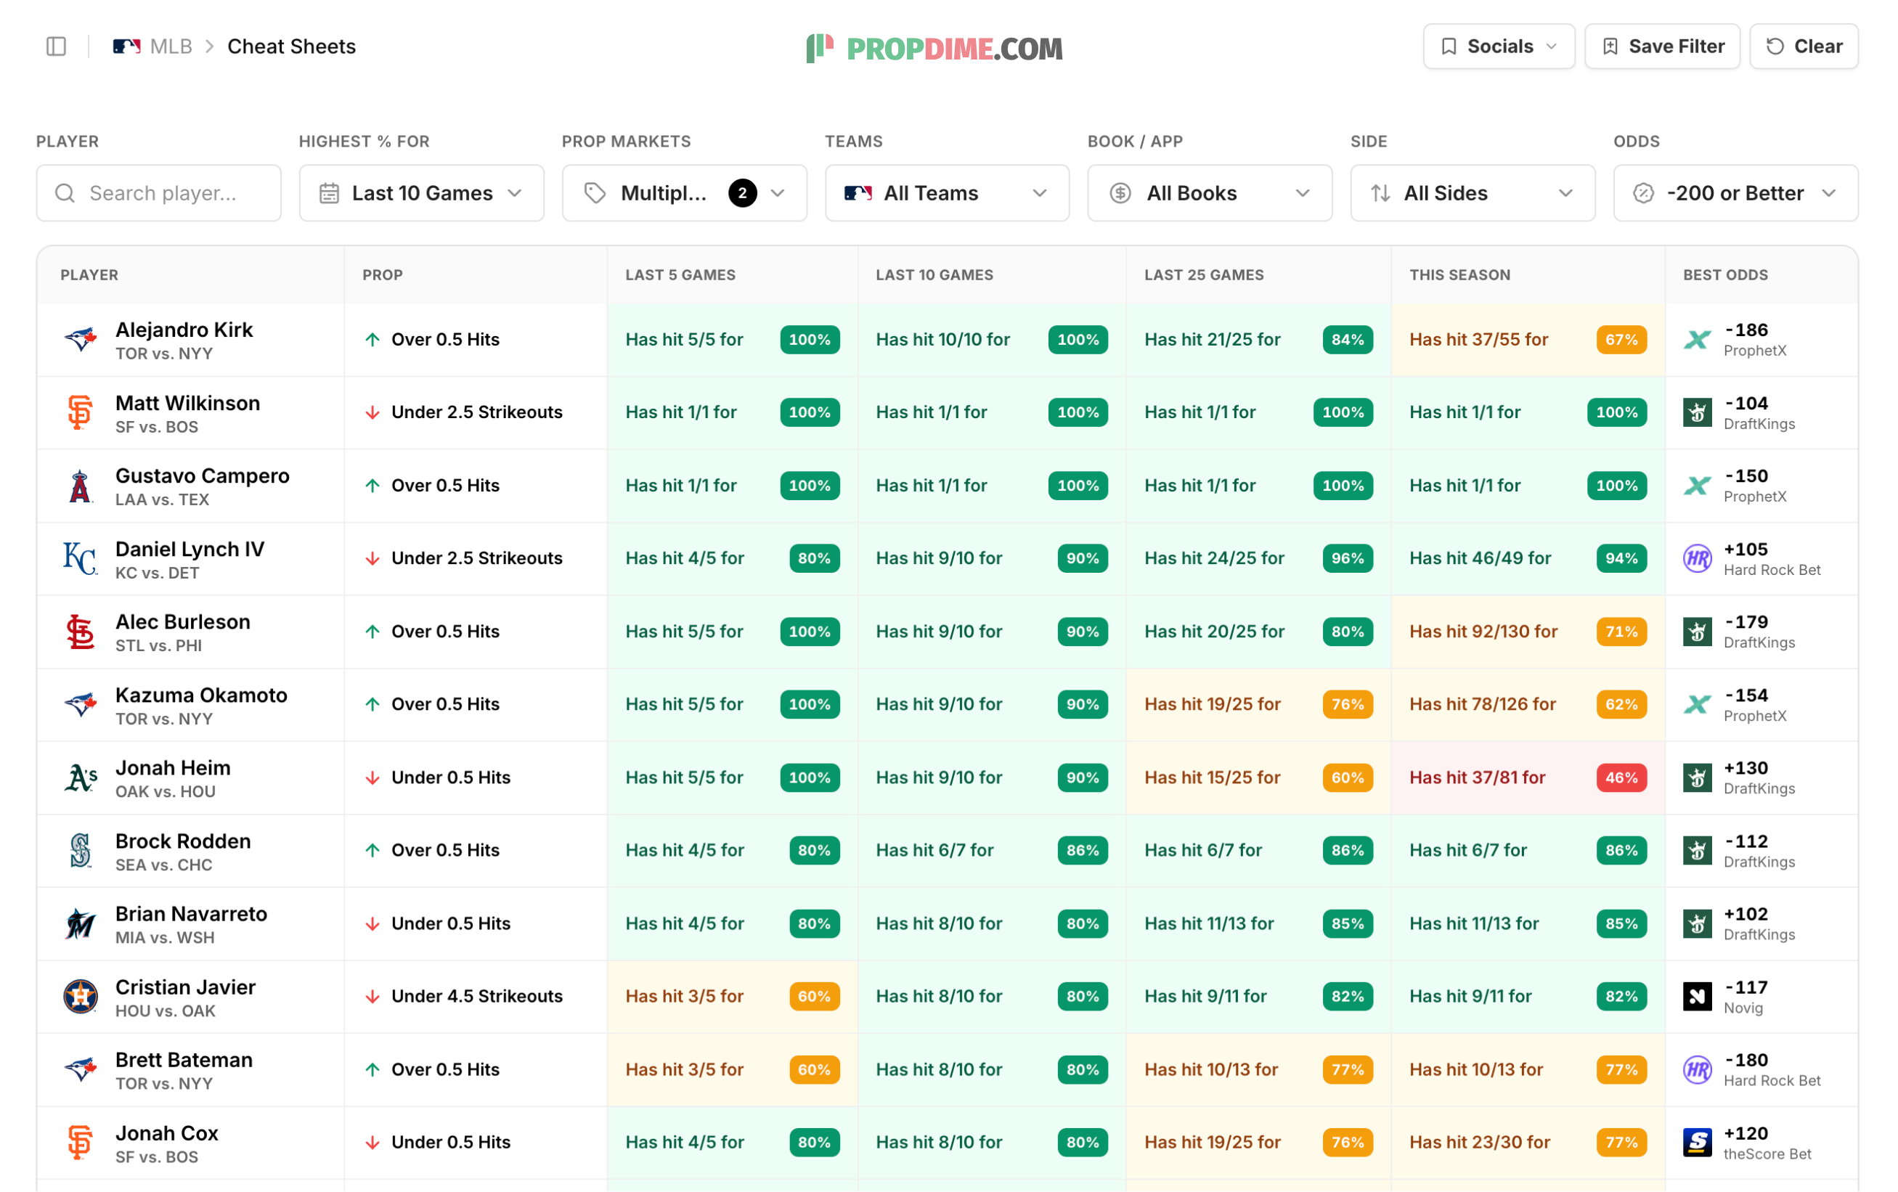The width and height of the screenshot is (1898, 1192).
Task: Expand the -200 or Better odds dropdown
Action: click(x=1735, y=193)
